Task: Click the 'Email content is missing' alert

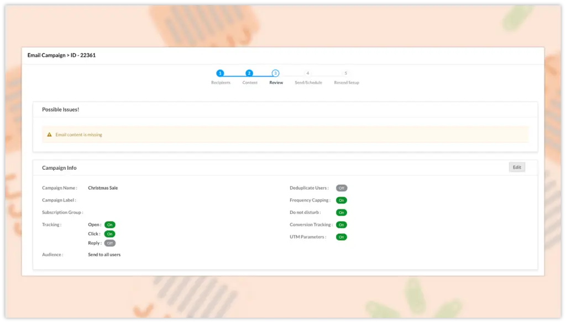Action: pyautogui.click(x=78, y=134)
